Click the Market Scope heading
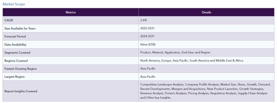The image size is (277, 103). coord(14,4)
